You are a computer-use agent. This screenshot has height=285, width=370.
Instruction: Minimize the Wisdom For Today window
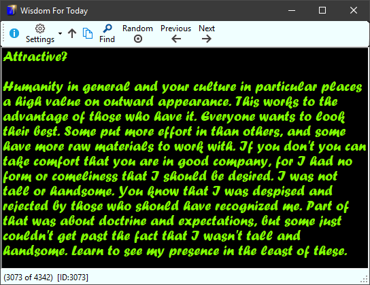pos(292,10)
